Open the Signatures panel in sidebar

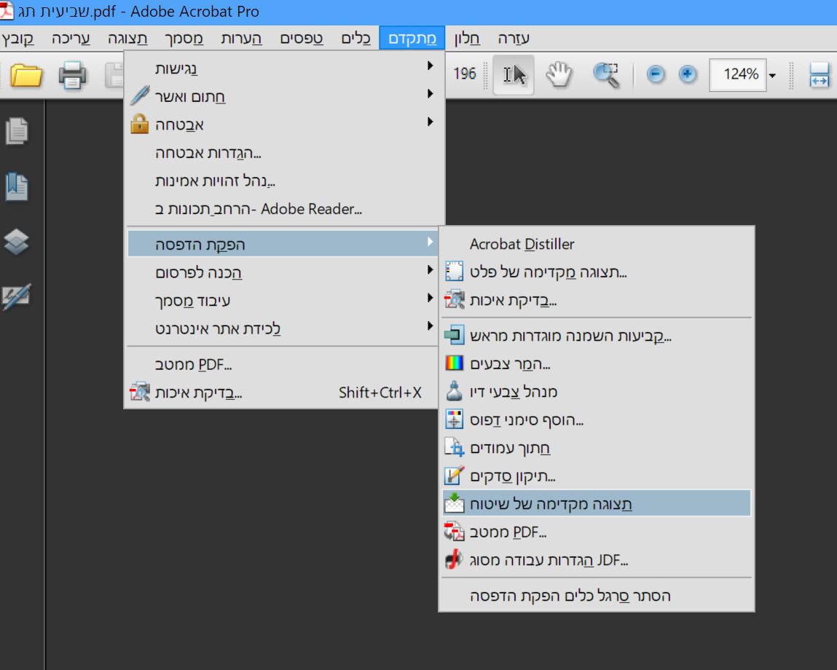click(17, 297)
